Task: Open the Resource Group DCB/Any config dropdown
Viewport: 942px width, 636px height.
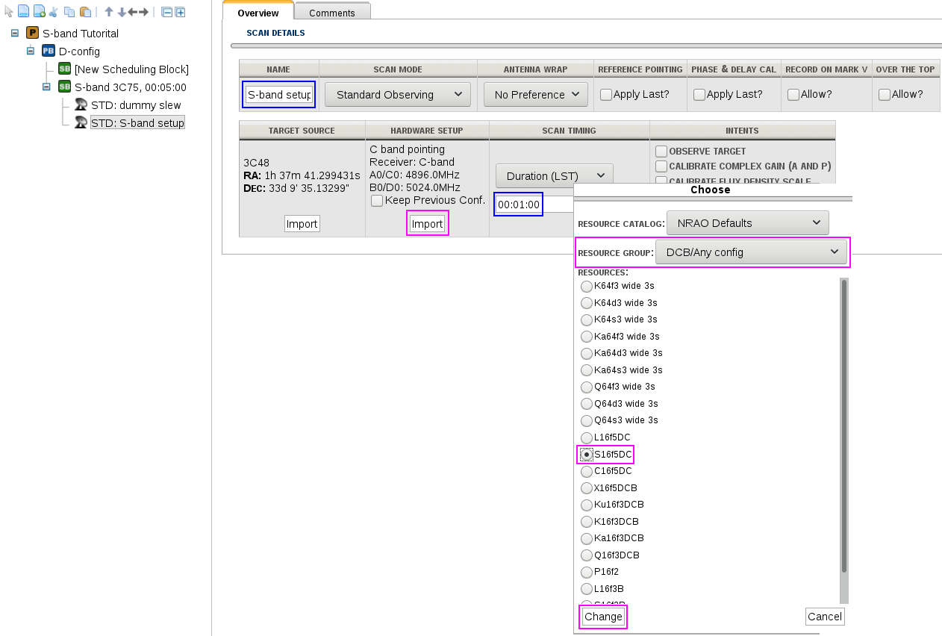Action: 751,252
